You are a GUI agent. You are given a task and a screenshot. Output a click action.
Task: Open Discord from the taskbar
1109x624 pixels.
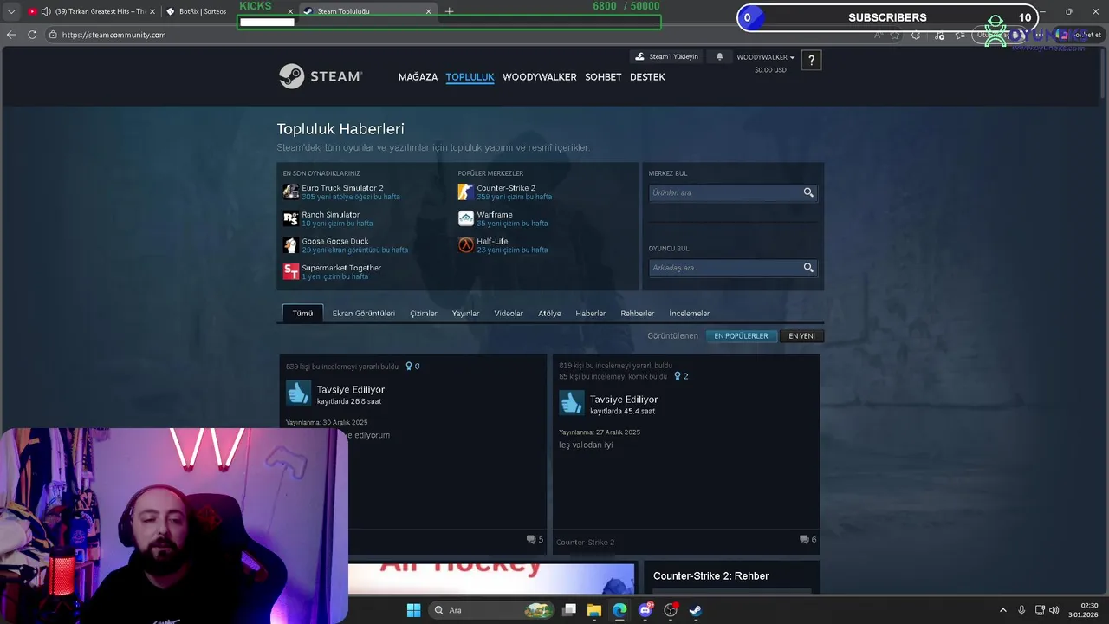point(645,610)
